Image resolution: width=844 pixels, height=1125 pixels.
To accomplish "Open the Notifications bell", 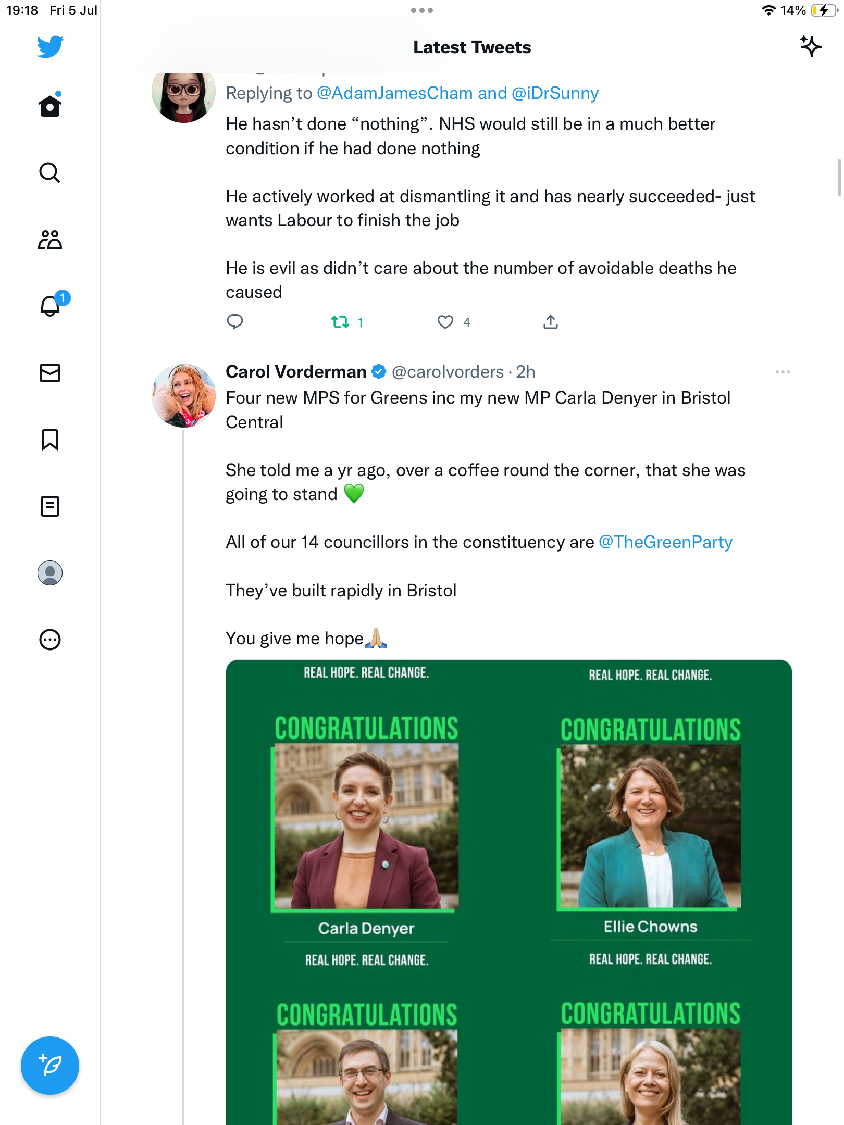I will pos(50,306).
